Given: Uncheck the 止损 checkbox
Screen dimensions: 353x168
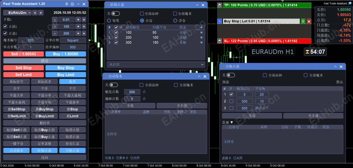Looking at the screenshot, I should 5,26.
